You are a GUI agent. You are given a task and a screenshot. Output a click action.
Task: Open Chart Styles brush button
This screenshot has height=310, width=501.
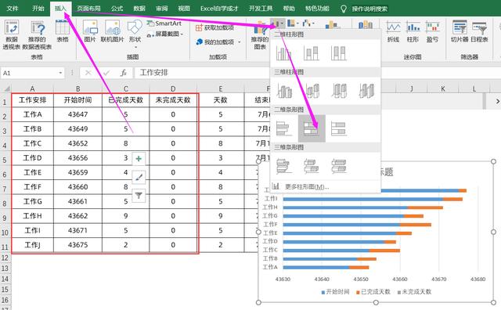pyautogui.click(x=139, y=177)
